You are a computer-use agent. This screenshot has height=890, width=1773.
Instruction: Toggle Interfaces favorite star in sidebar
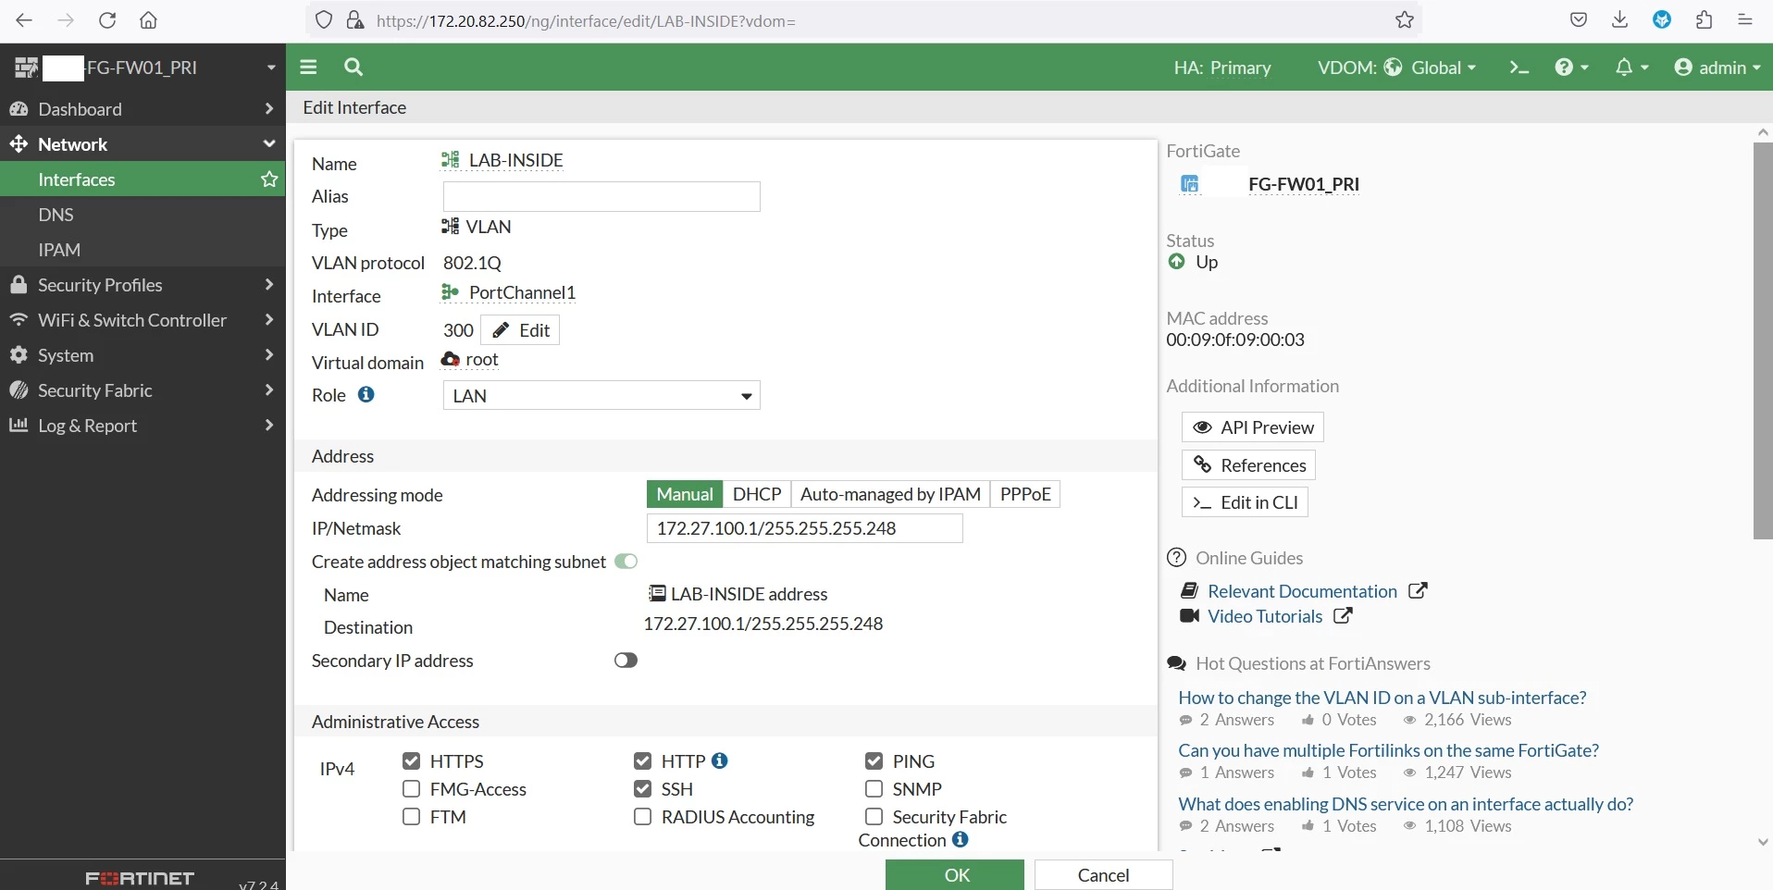(269, 179)
